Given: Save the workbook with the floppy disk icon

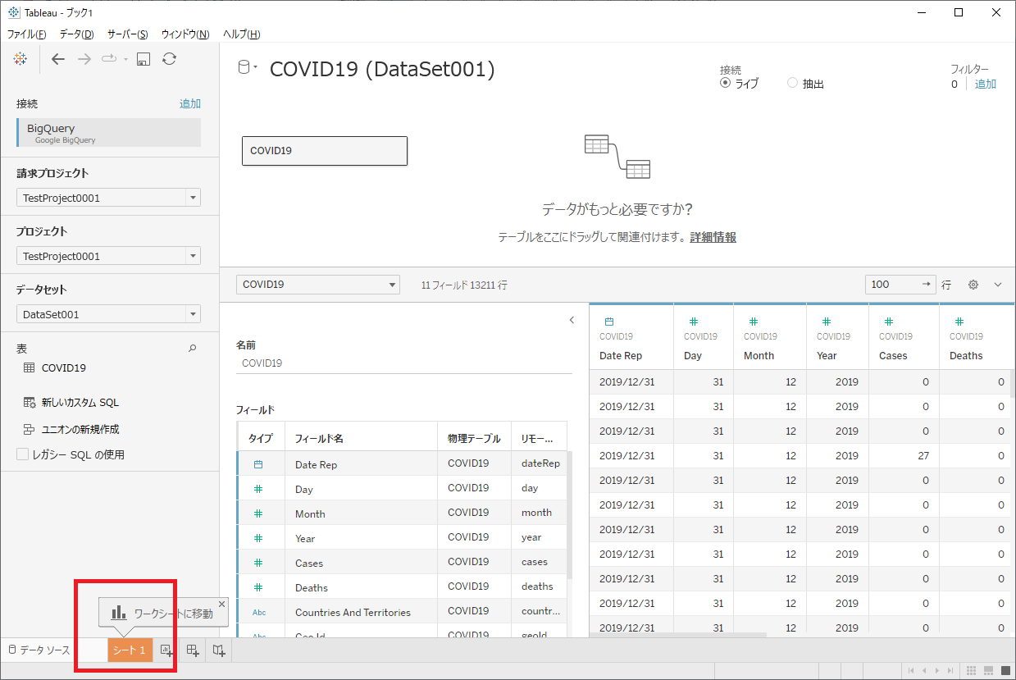Looking at the screenshot, I should coord(143,58).
